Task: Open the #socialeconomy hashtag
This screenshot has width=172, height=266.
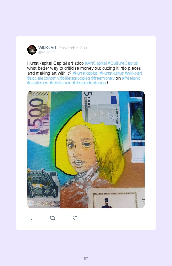Action: (x=43, y=78)
